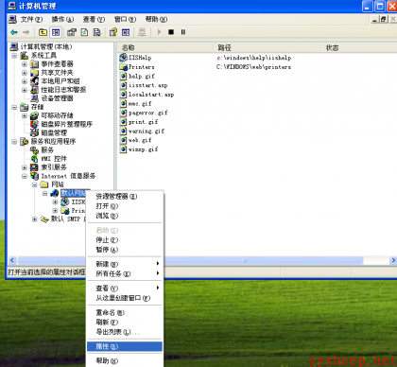The width and height of the screenshot is (397, 367).
Task: Open the 文件(F) menu
Action: tap(31, 20)
